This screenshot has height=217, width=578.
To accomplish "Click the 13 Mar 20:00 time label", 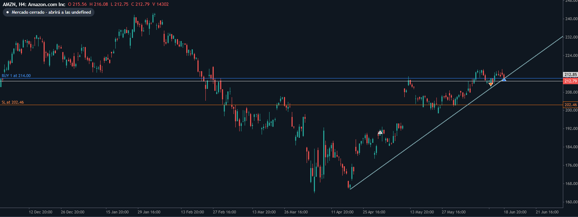I will 264,212.
